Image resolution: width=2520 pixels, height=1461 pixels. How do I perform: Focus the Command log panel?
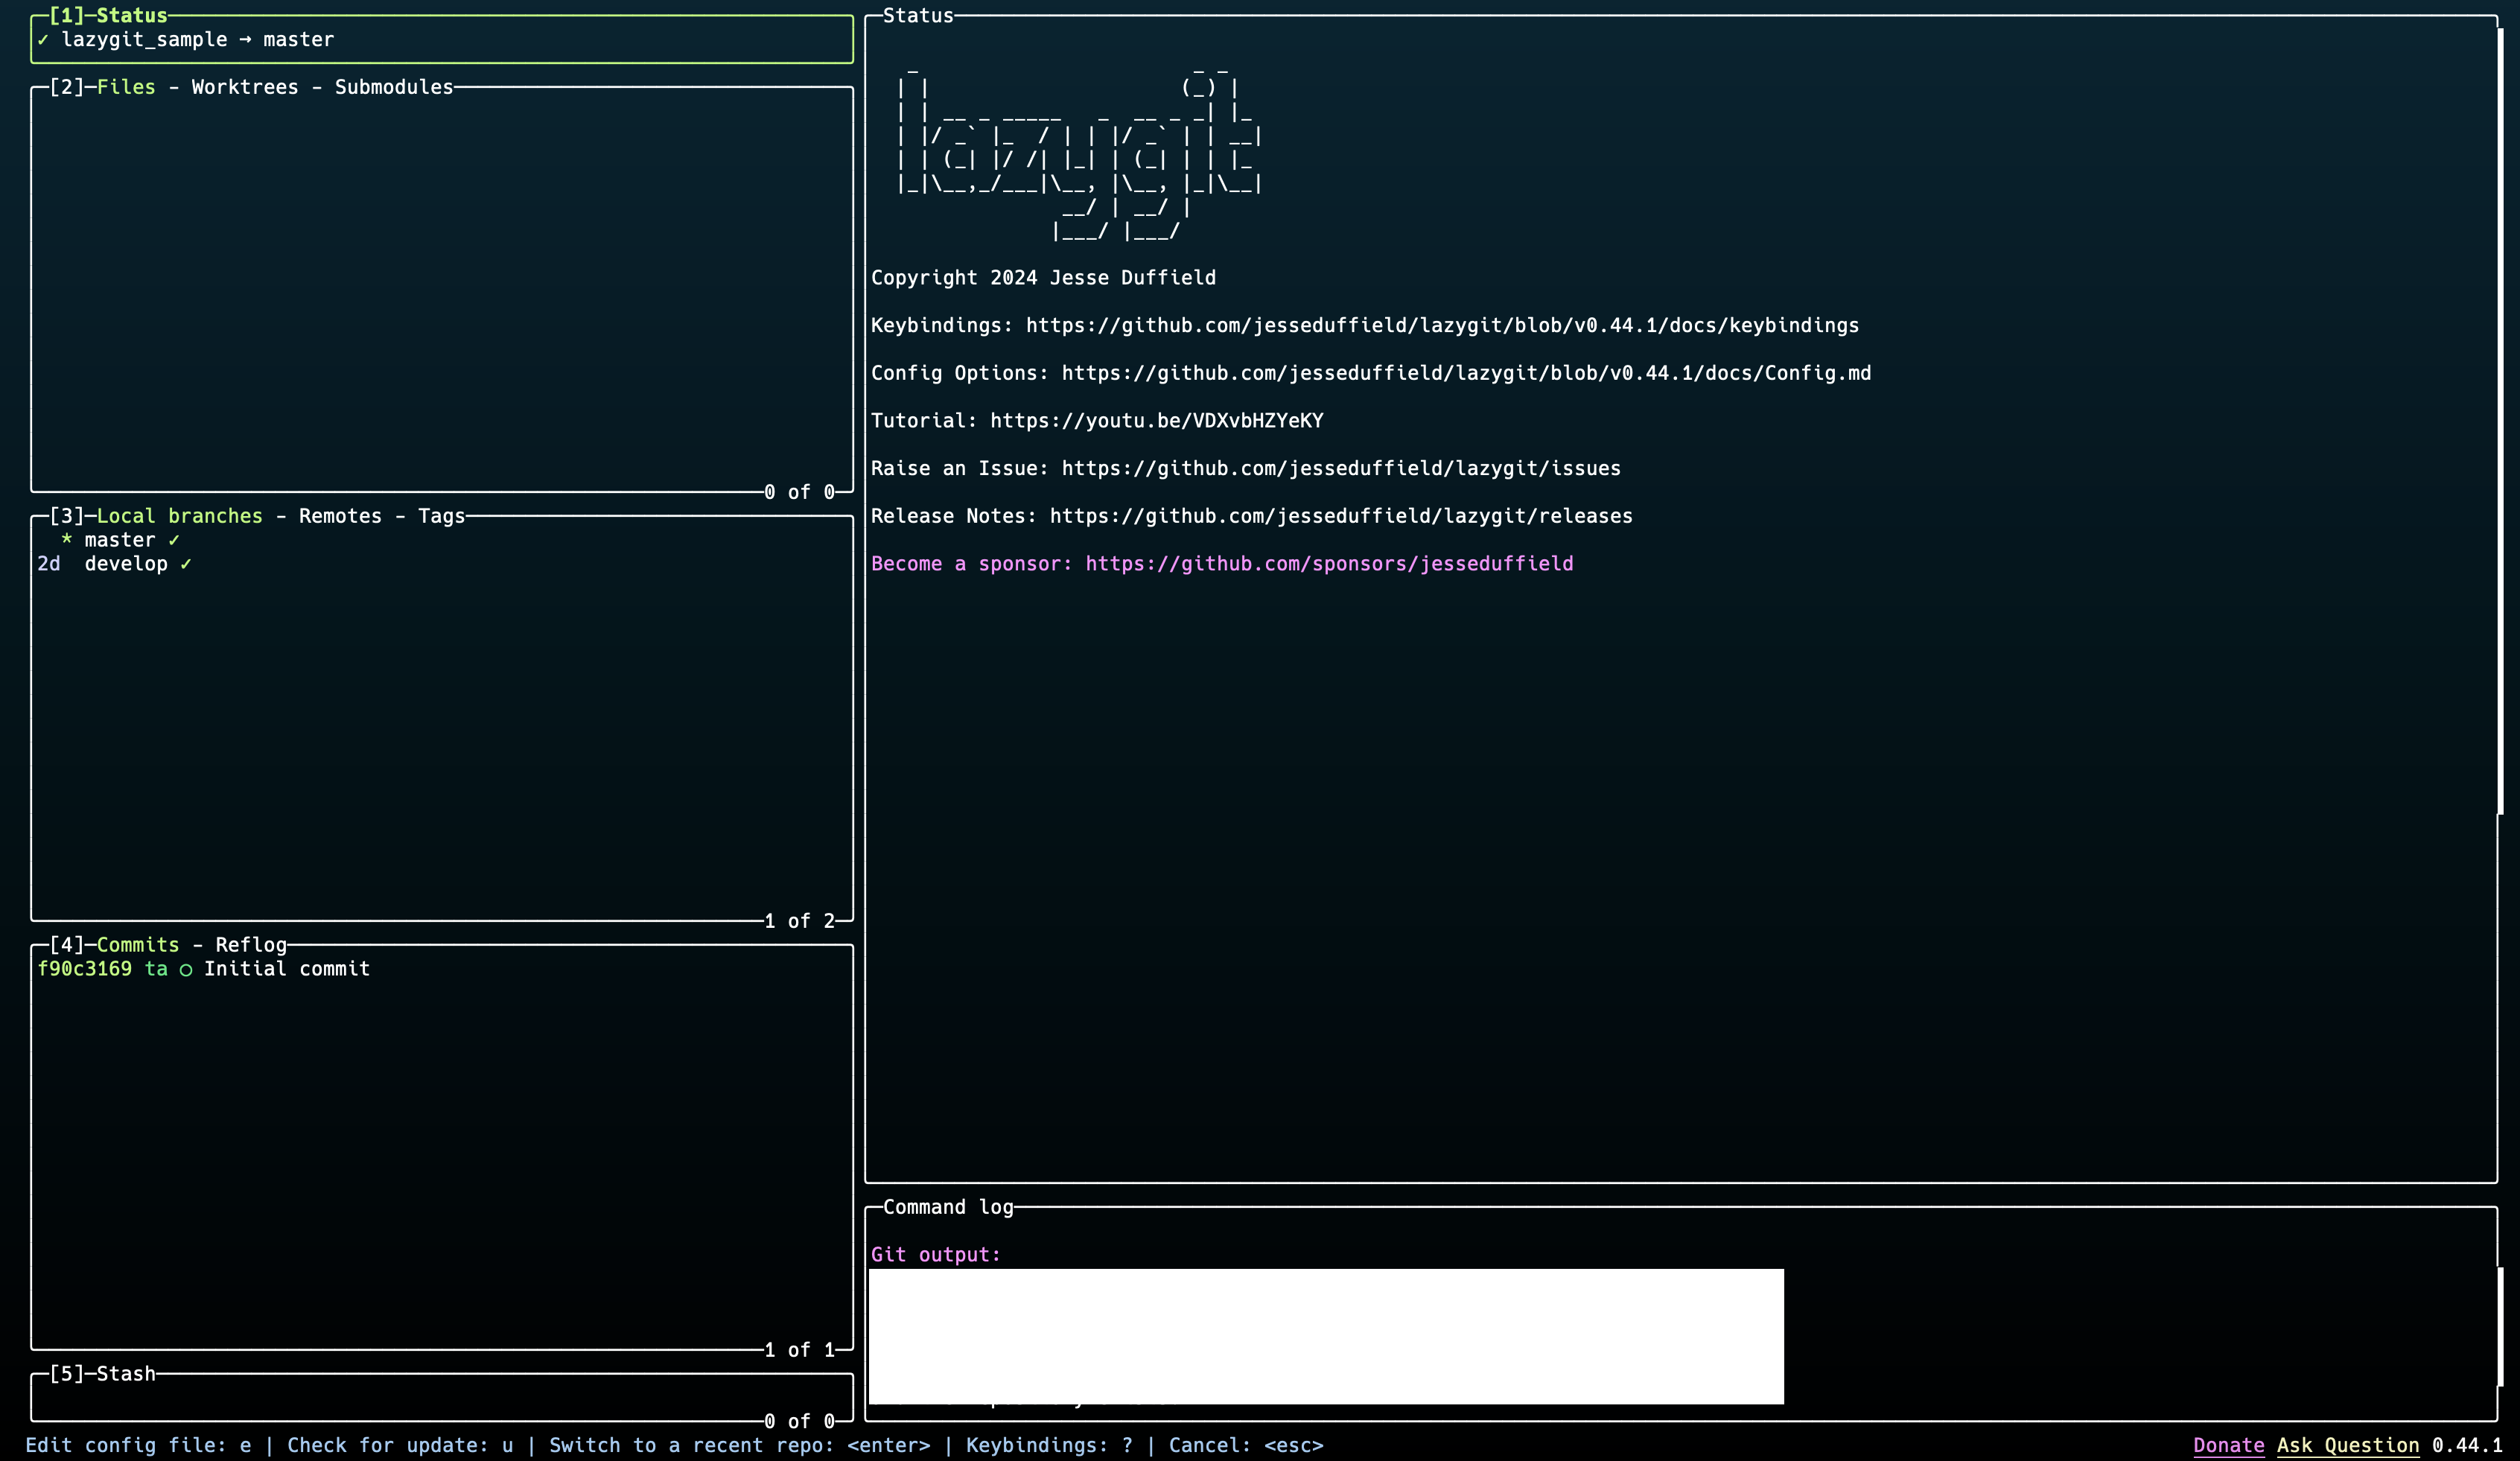click(x=949, y=1207)
